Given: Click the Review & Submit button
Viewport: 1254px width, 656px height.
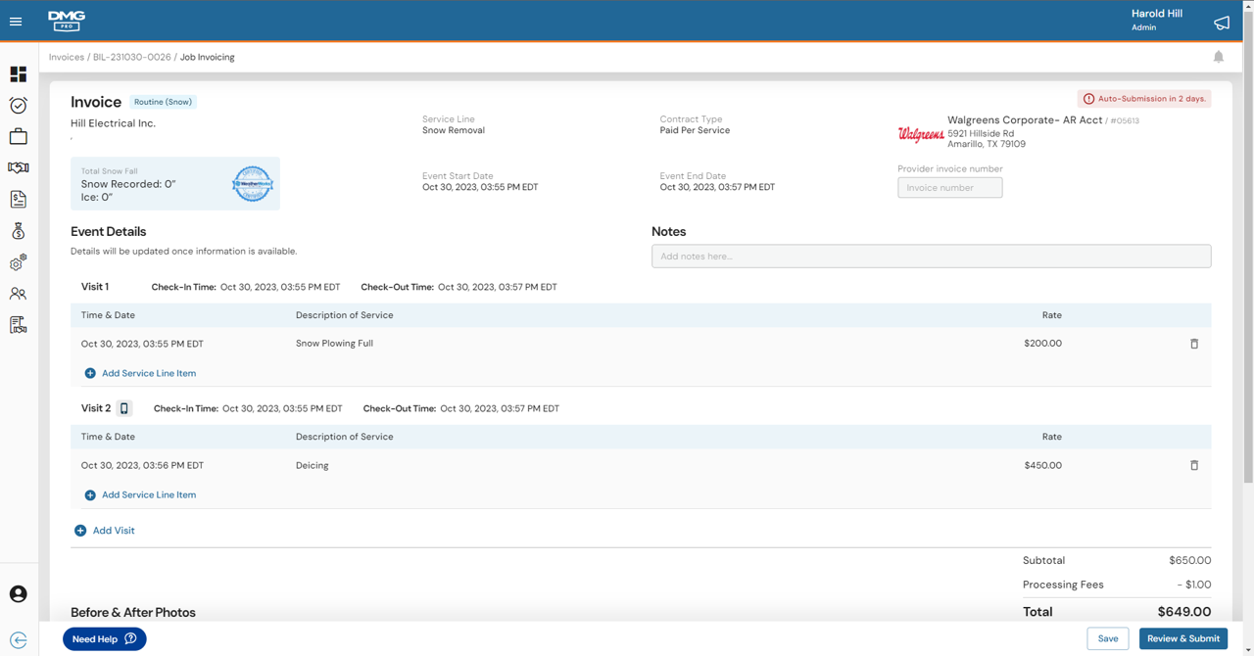Looking at the screenshot, I should tap(1182, 637).
